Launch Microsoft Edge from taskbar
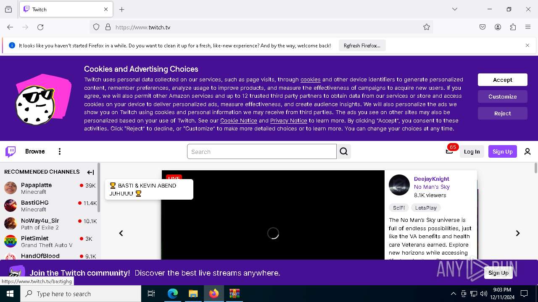 click(x=173, y=294)
